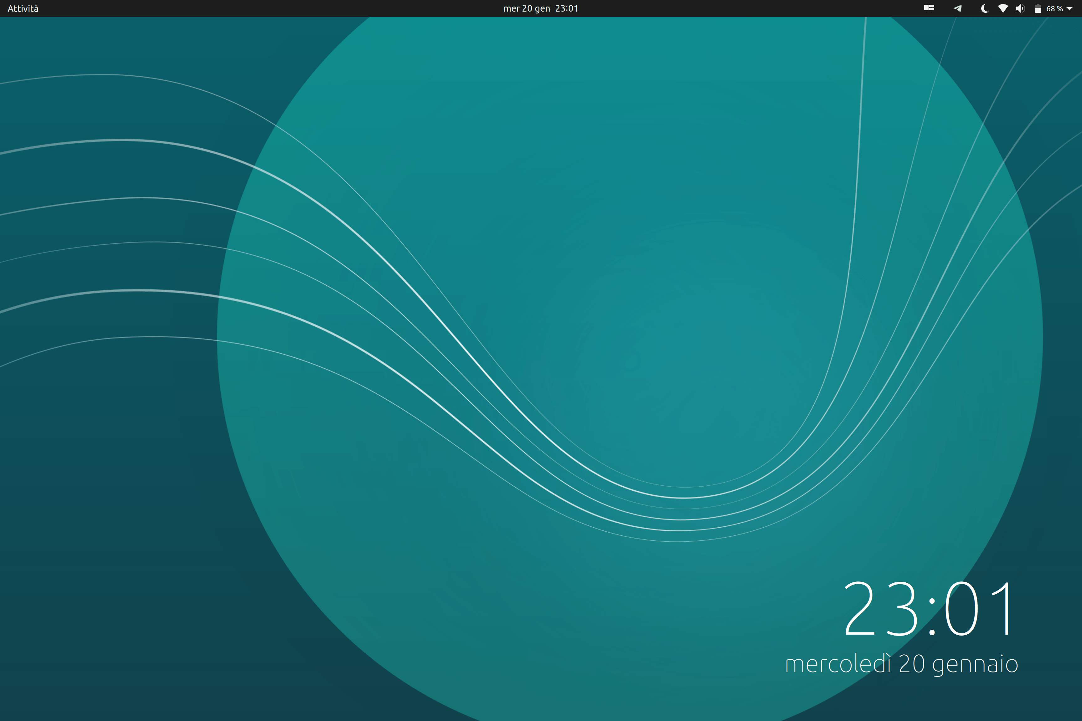Click the word "mercoledì" in desktop widget

click(x=838, y=664)
